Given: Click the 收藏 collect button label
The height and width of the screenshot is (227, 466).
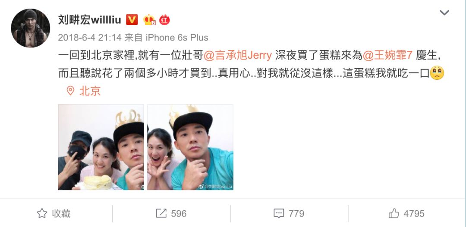Looking at the screenshot, I should click(x=61, y=213).
